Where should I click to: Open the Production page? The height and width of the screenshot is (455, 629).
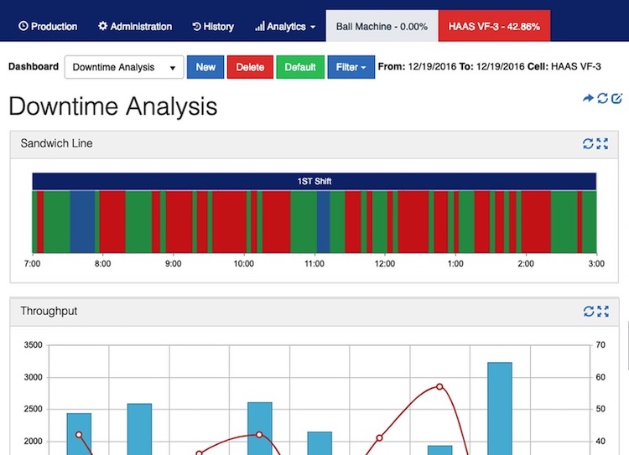[x=47, y=26]
